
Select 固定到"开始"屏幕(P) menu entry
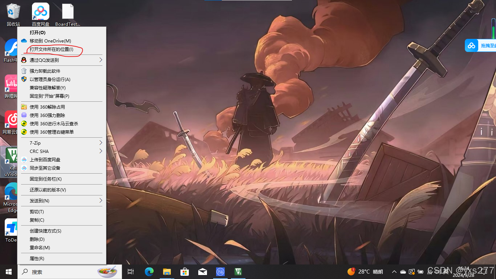point(62,96)
